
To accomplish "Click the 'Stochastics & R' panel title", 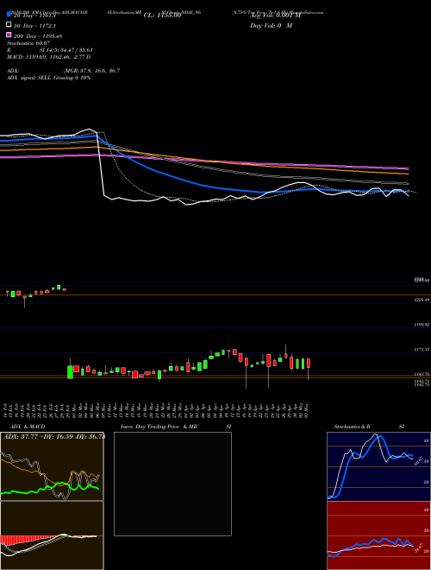I will (353, 427).
